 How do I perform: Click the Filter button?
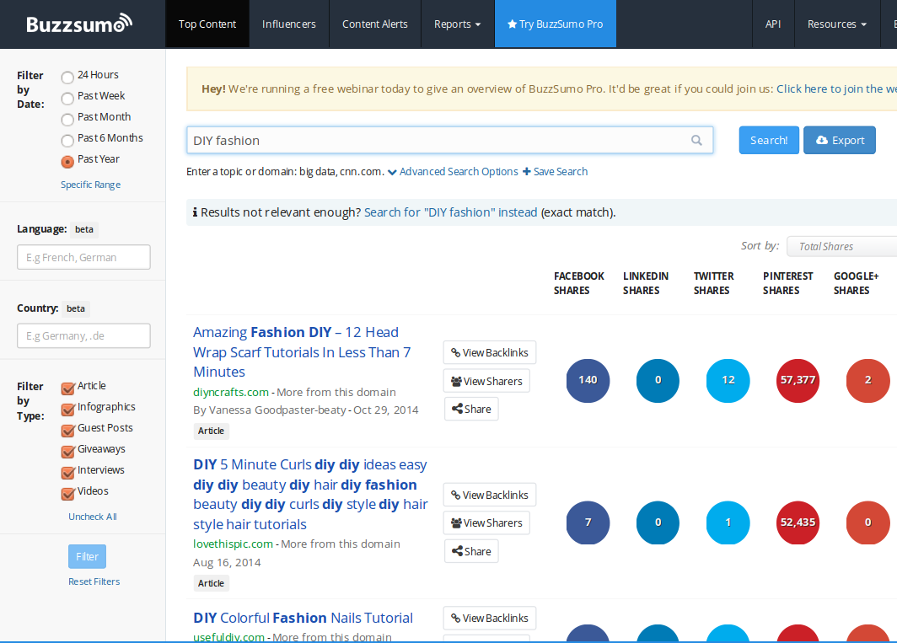(87, 556)
